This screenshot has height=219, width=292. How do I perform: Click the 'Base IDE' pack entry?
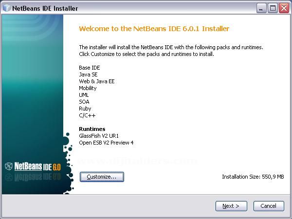[x=90, y=68]
